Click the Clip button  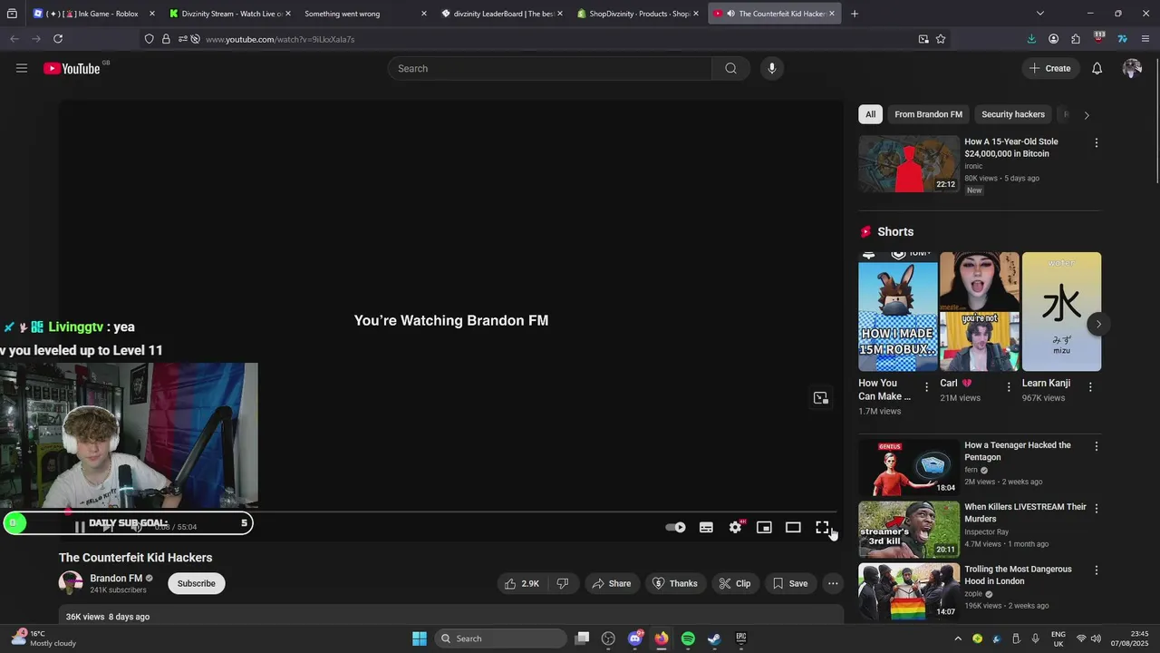[x=735, y=583]
